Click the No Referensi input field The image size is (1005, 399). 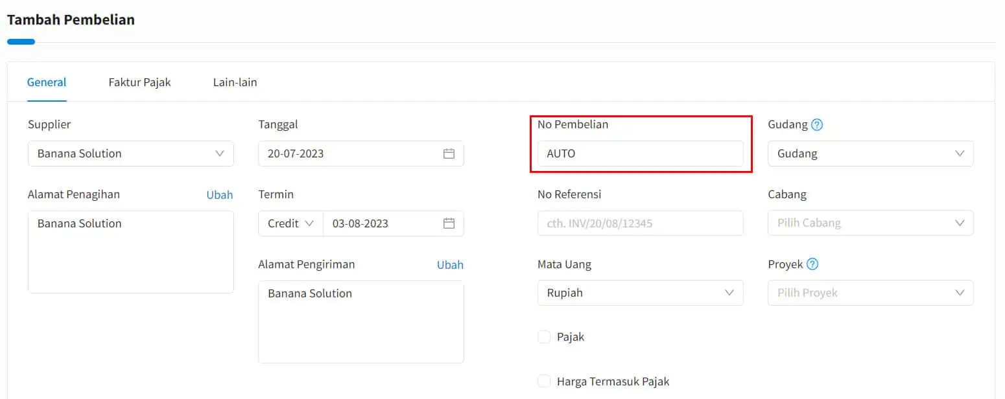pos(641,223)
